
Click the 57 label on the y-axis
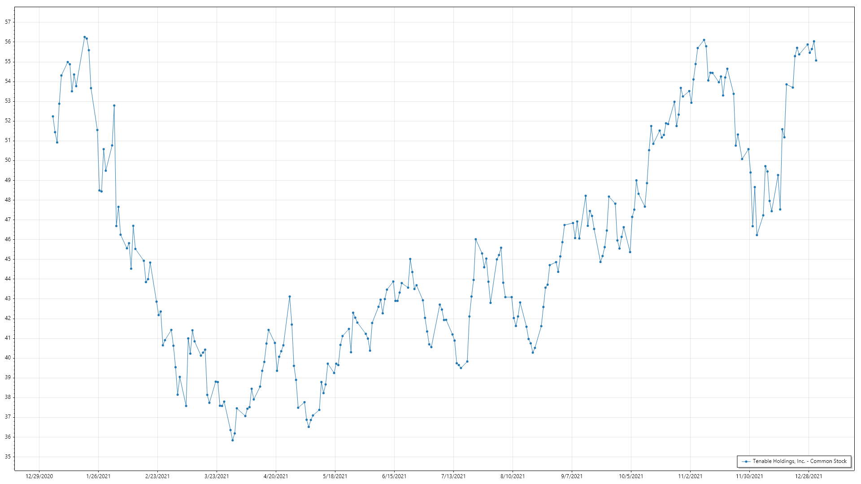pyautogui.click(x=8, y=22)
